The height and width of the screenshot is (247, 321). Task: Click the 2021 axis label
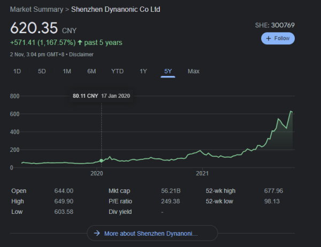[x=202, y=174]
